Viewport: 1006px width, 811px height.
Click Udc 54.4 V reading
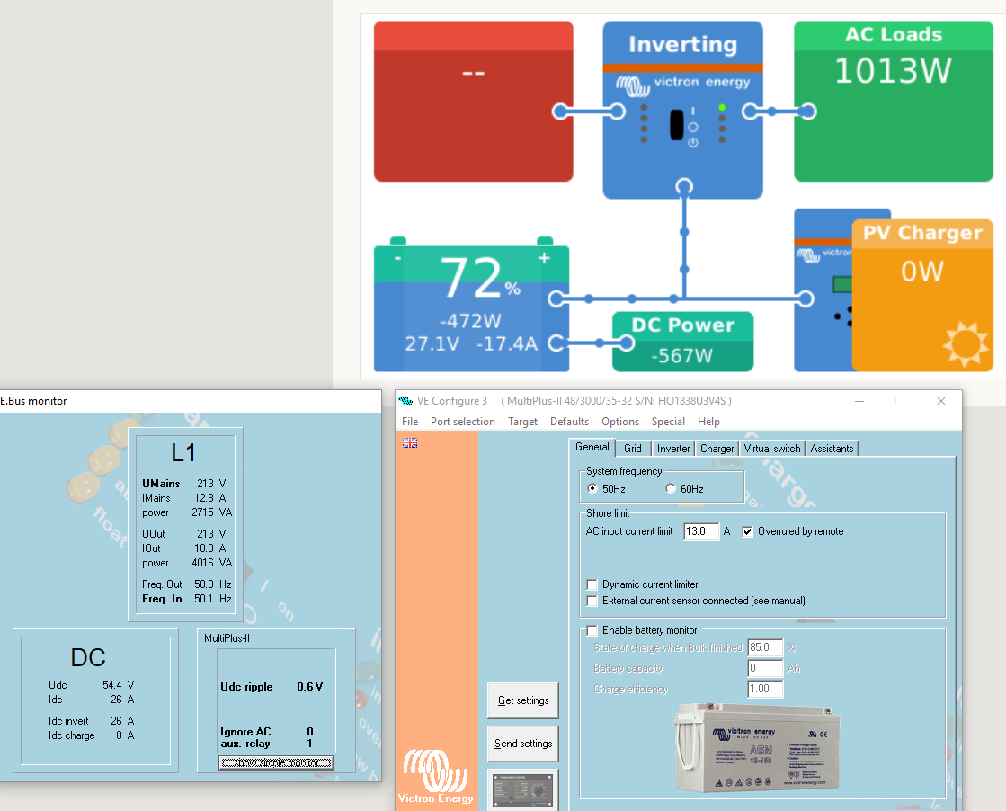(x=91, y=684)
